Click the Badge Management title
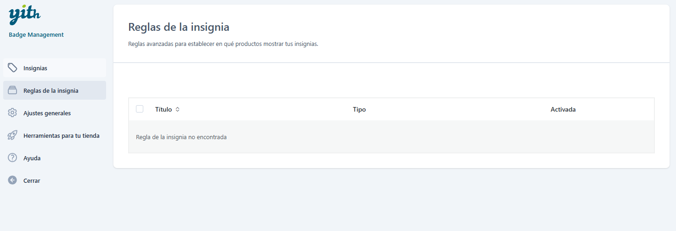Image resolution: width=676 pixels, height=231 pixels. point(36,35)
